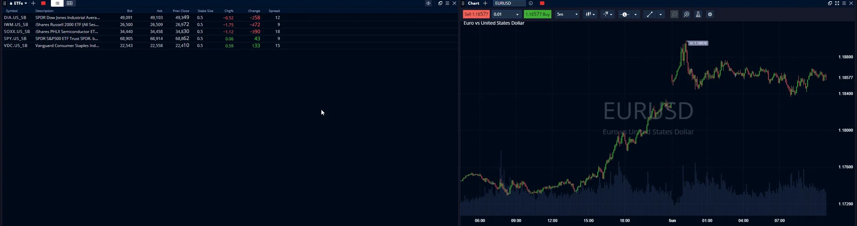Show EURUSD instrument info icon
857x226 pixels.
point(531,3)
